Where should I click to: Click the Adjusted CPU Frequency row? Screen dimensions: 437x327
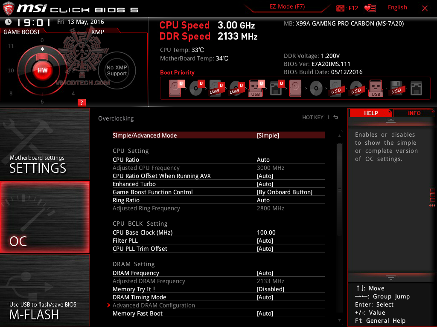coord(218,168)
